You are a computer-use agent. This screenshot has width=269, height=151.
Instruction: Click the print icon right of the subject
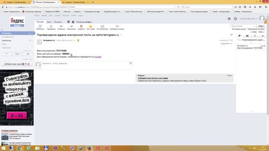click(x=232, y=35)
